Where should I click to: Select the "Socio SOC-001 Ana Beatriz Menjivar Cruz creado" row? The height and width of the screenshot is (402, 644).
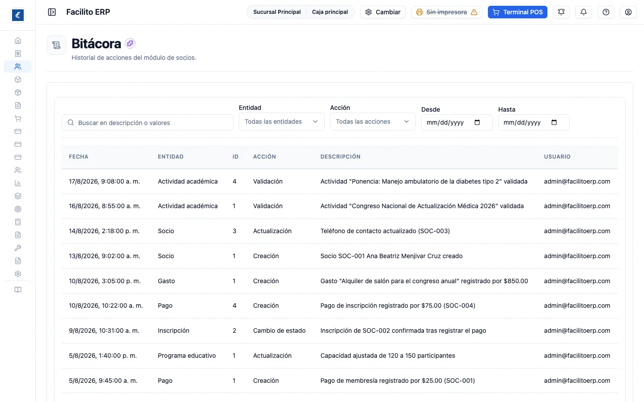pos(340,256)
